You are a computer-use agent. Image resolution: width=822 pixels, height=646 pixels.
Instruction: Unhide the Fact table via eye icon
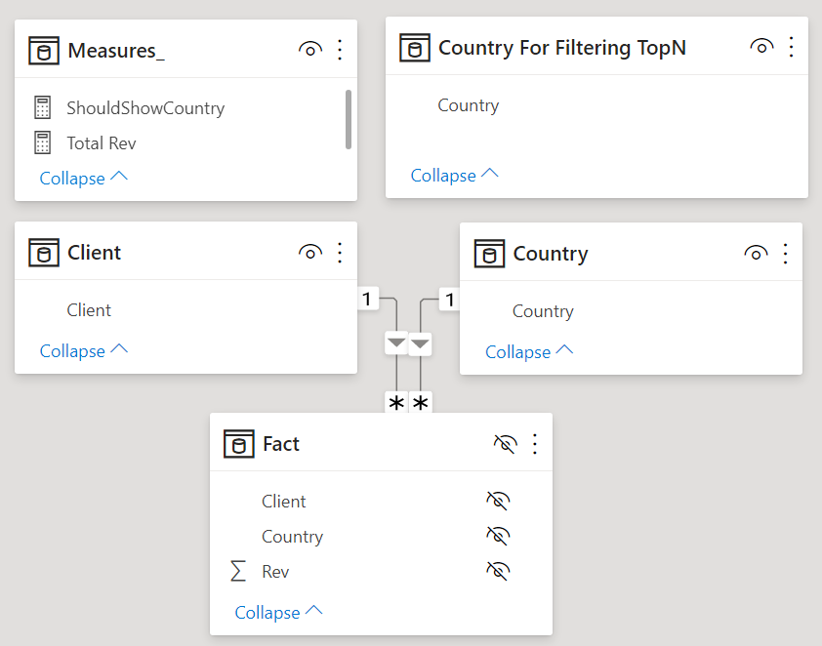pos(506,444)
